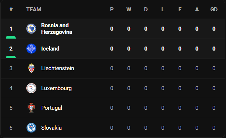The image size is (226, 138).
Task: Click the Slovakia team badge
Action: coord(31,128)
